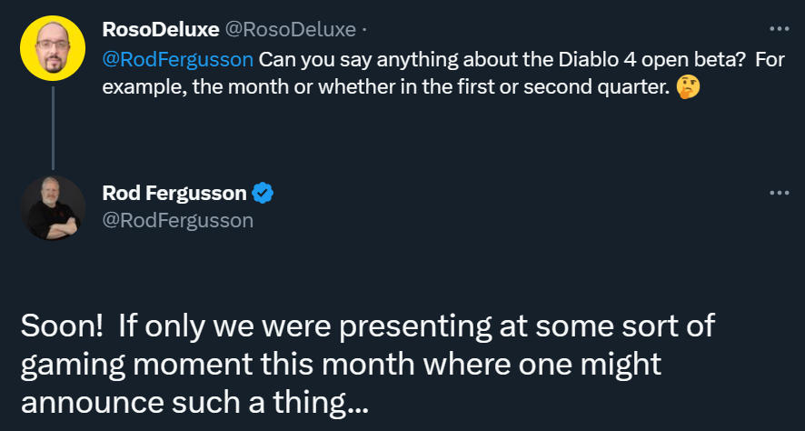The image size is (805, 431).
Task: Open Rod Fergusson's profile photo
Action: (53, 208)
